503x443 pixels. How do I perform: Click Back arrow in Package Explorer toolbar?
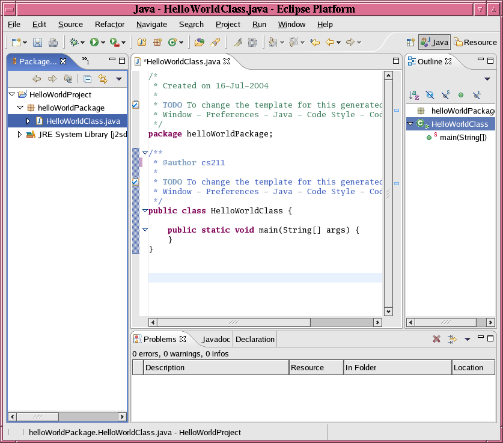[x=37, y=79]
